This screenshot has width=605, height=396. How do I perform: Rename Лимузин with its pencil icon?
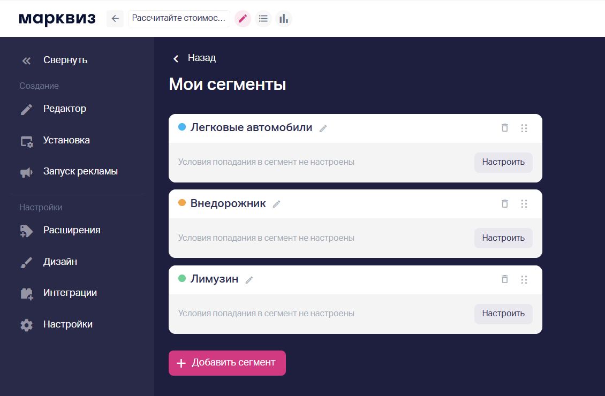[x=249, y=280]
